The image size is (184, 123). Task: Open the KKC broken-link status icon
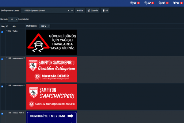[133, 3]
